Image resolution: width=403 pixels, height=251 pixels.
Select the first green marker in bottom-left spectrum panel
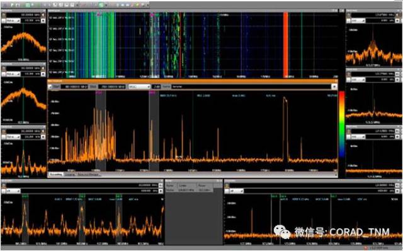[x=25, y=196]
